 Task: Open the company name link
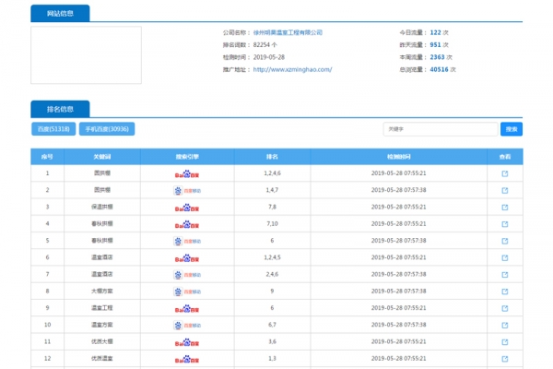click(x=288, y=32)
